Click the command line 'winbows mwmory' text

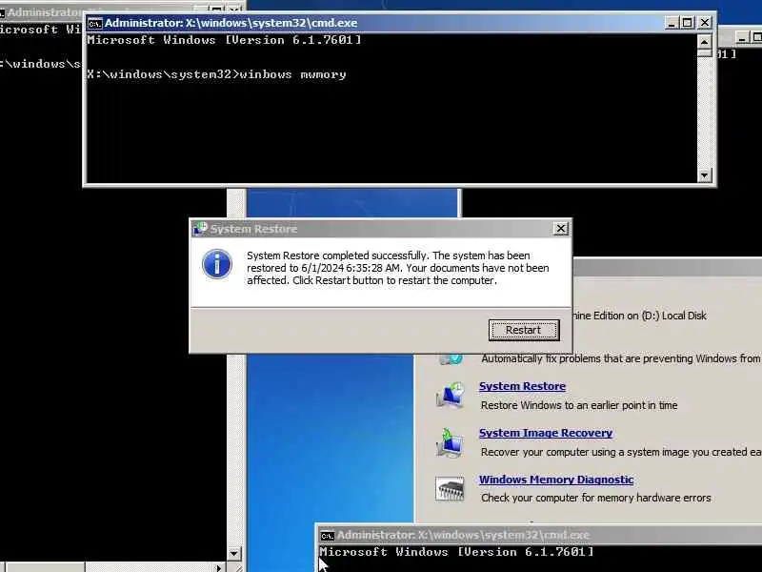[292, 74]
